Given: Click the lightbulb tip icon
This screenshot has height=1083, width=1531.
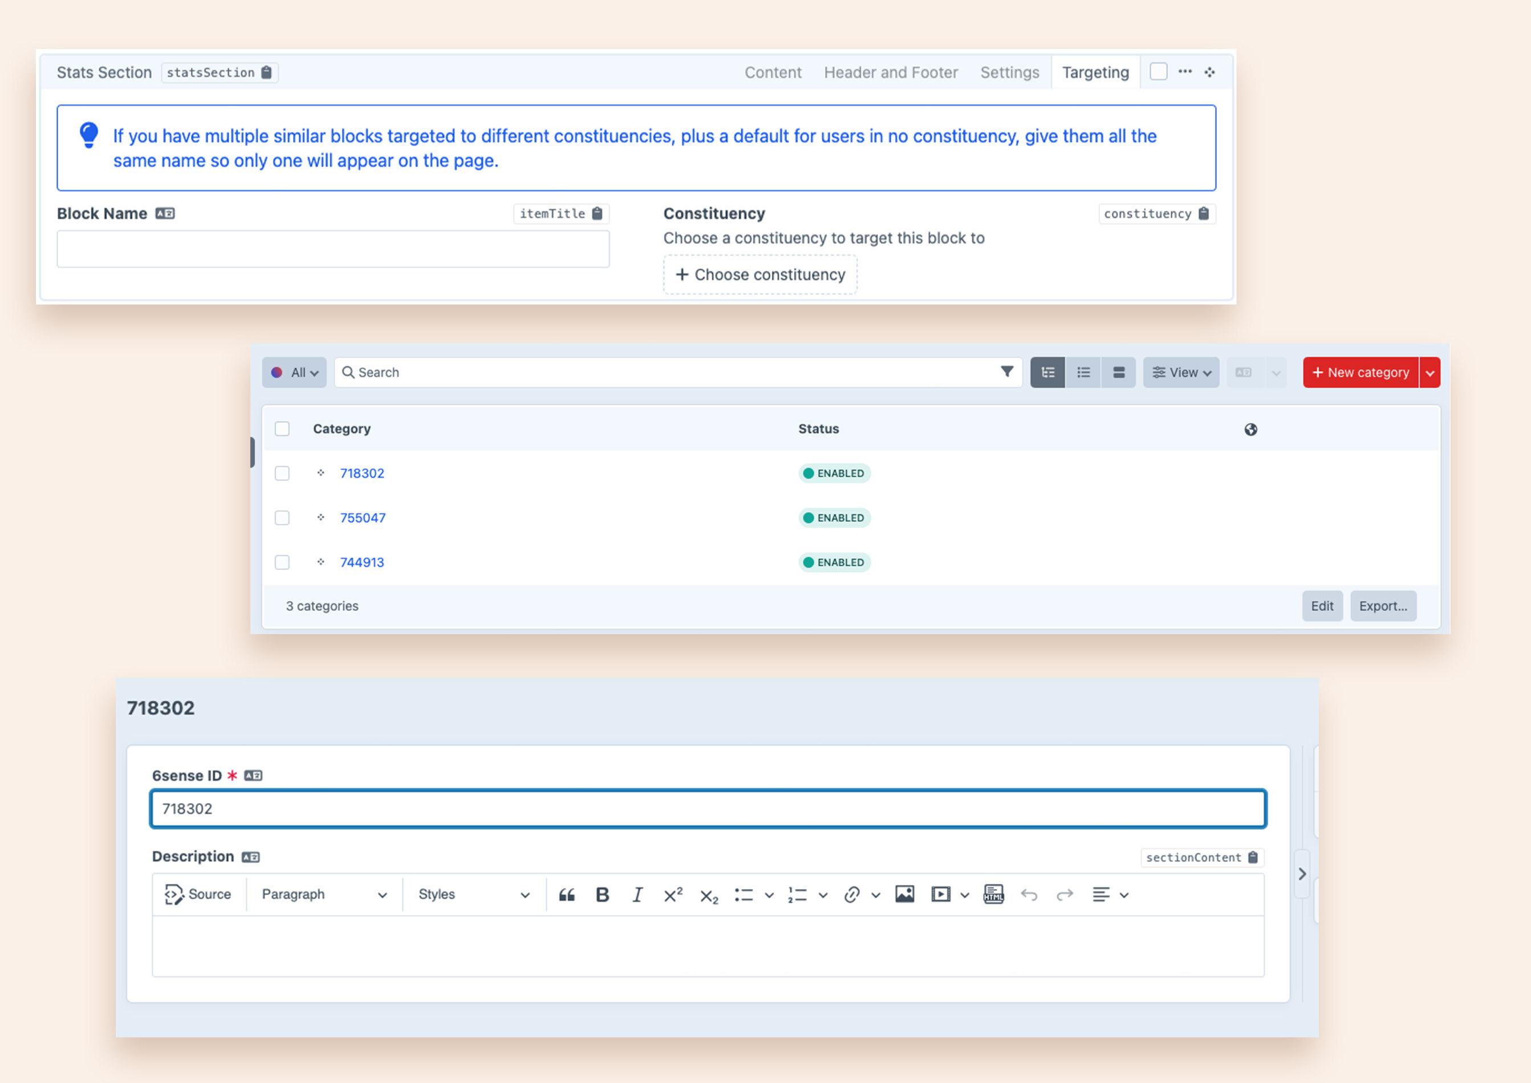Looking at the screenshot, I should [89, 135].
